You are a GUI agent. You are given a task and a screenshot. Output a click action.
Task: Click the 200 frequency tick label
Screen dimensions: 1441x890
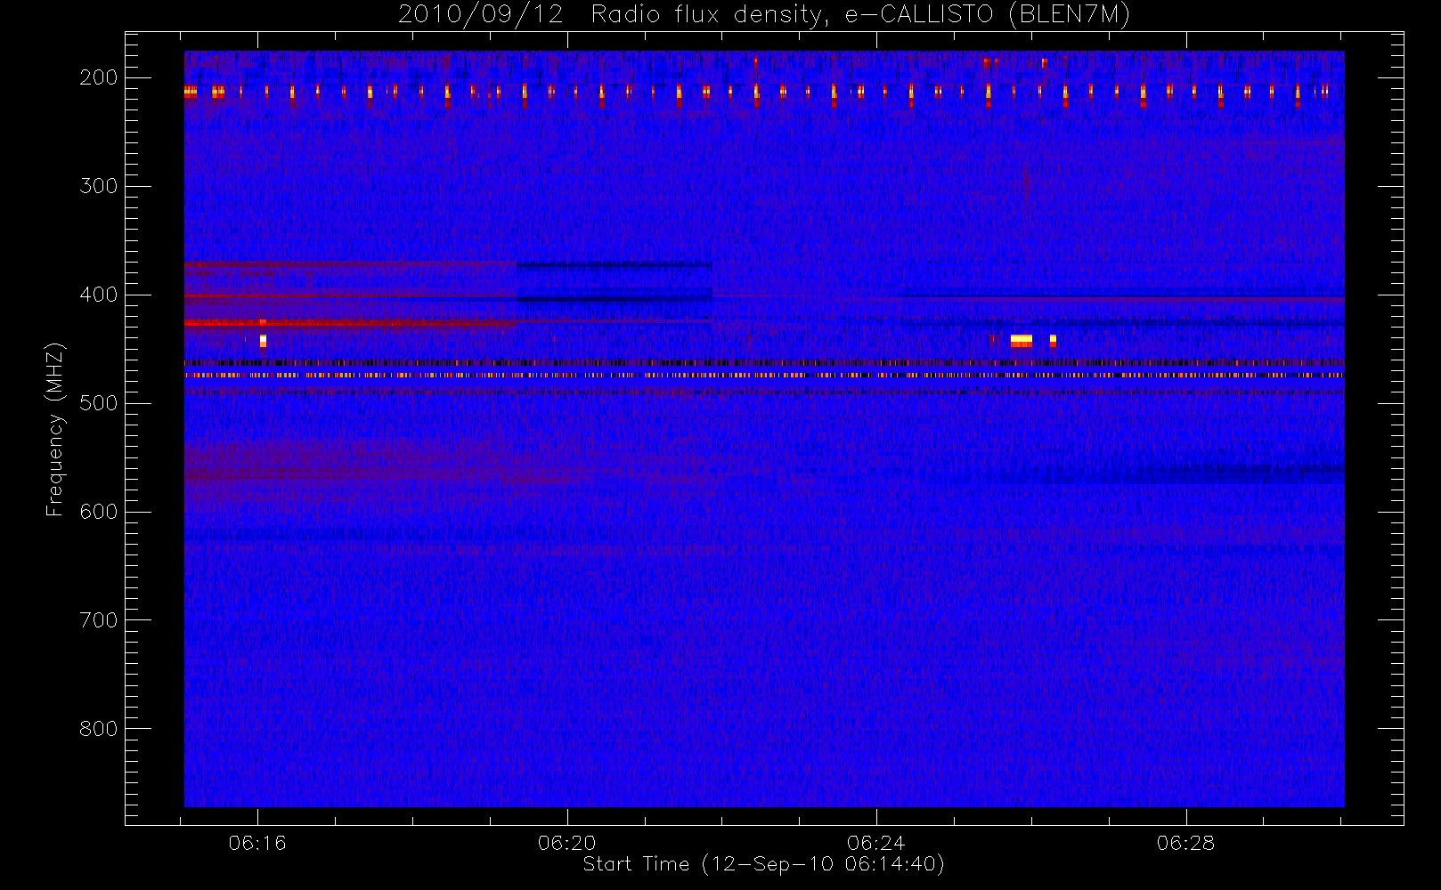tap(99, 77)
